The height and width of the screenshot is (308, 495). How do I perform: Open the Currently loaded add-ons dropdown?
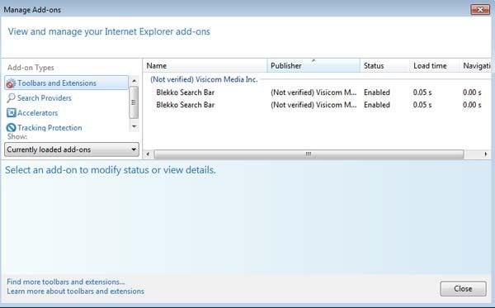pyautogui.click(x=72, y=149)
